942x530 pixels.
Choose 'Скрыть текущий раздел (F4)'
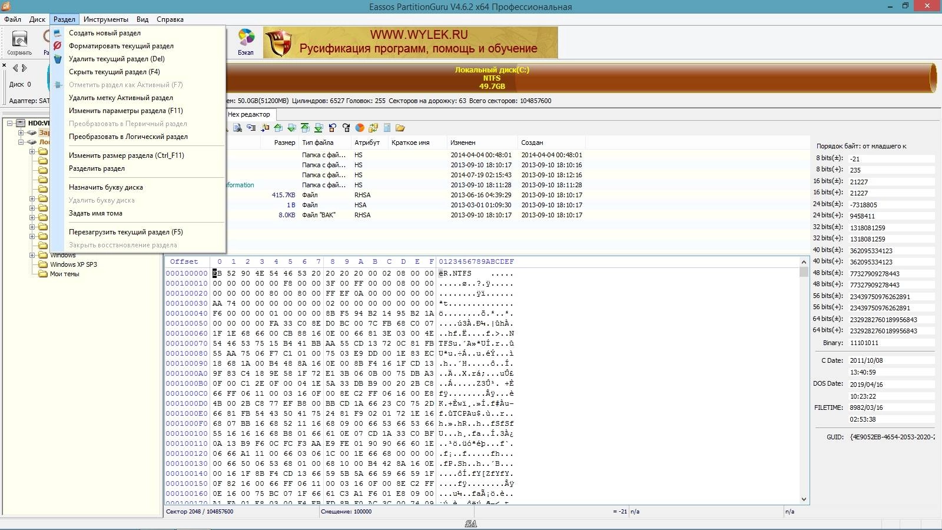pyautogui.click(x=137, y=72)
